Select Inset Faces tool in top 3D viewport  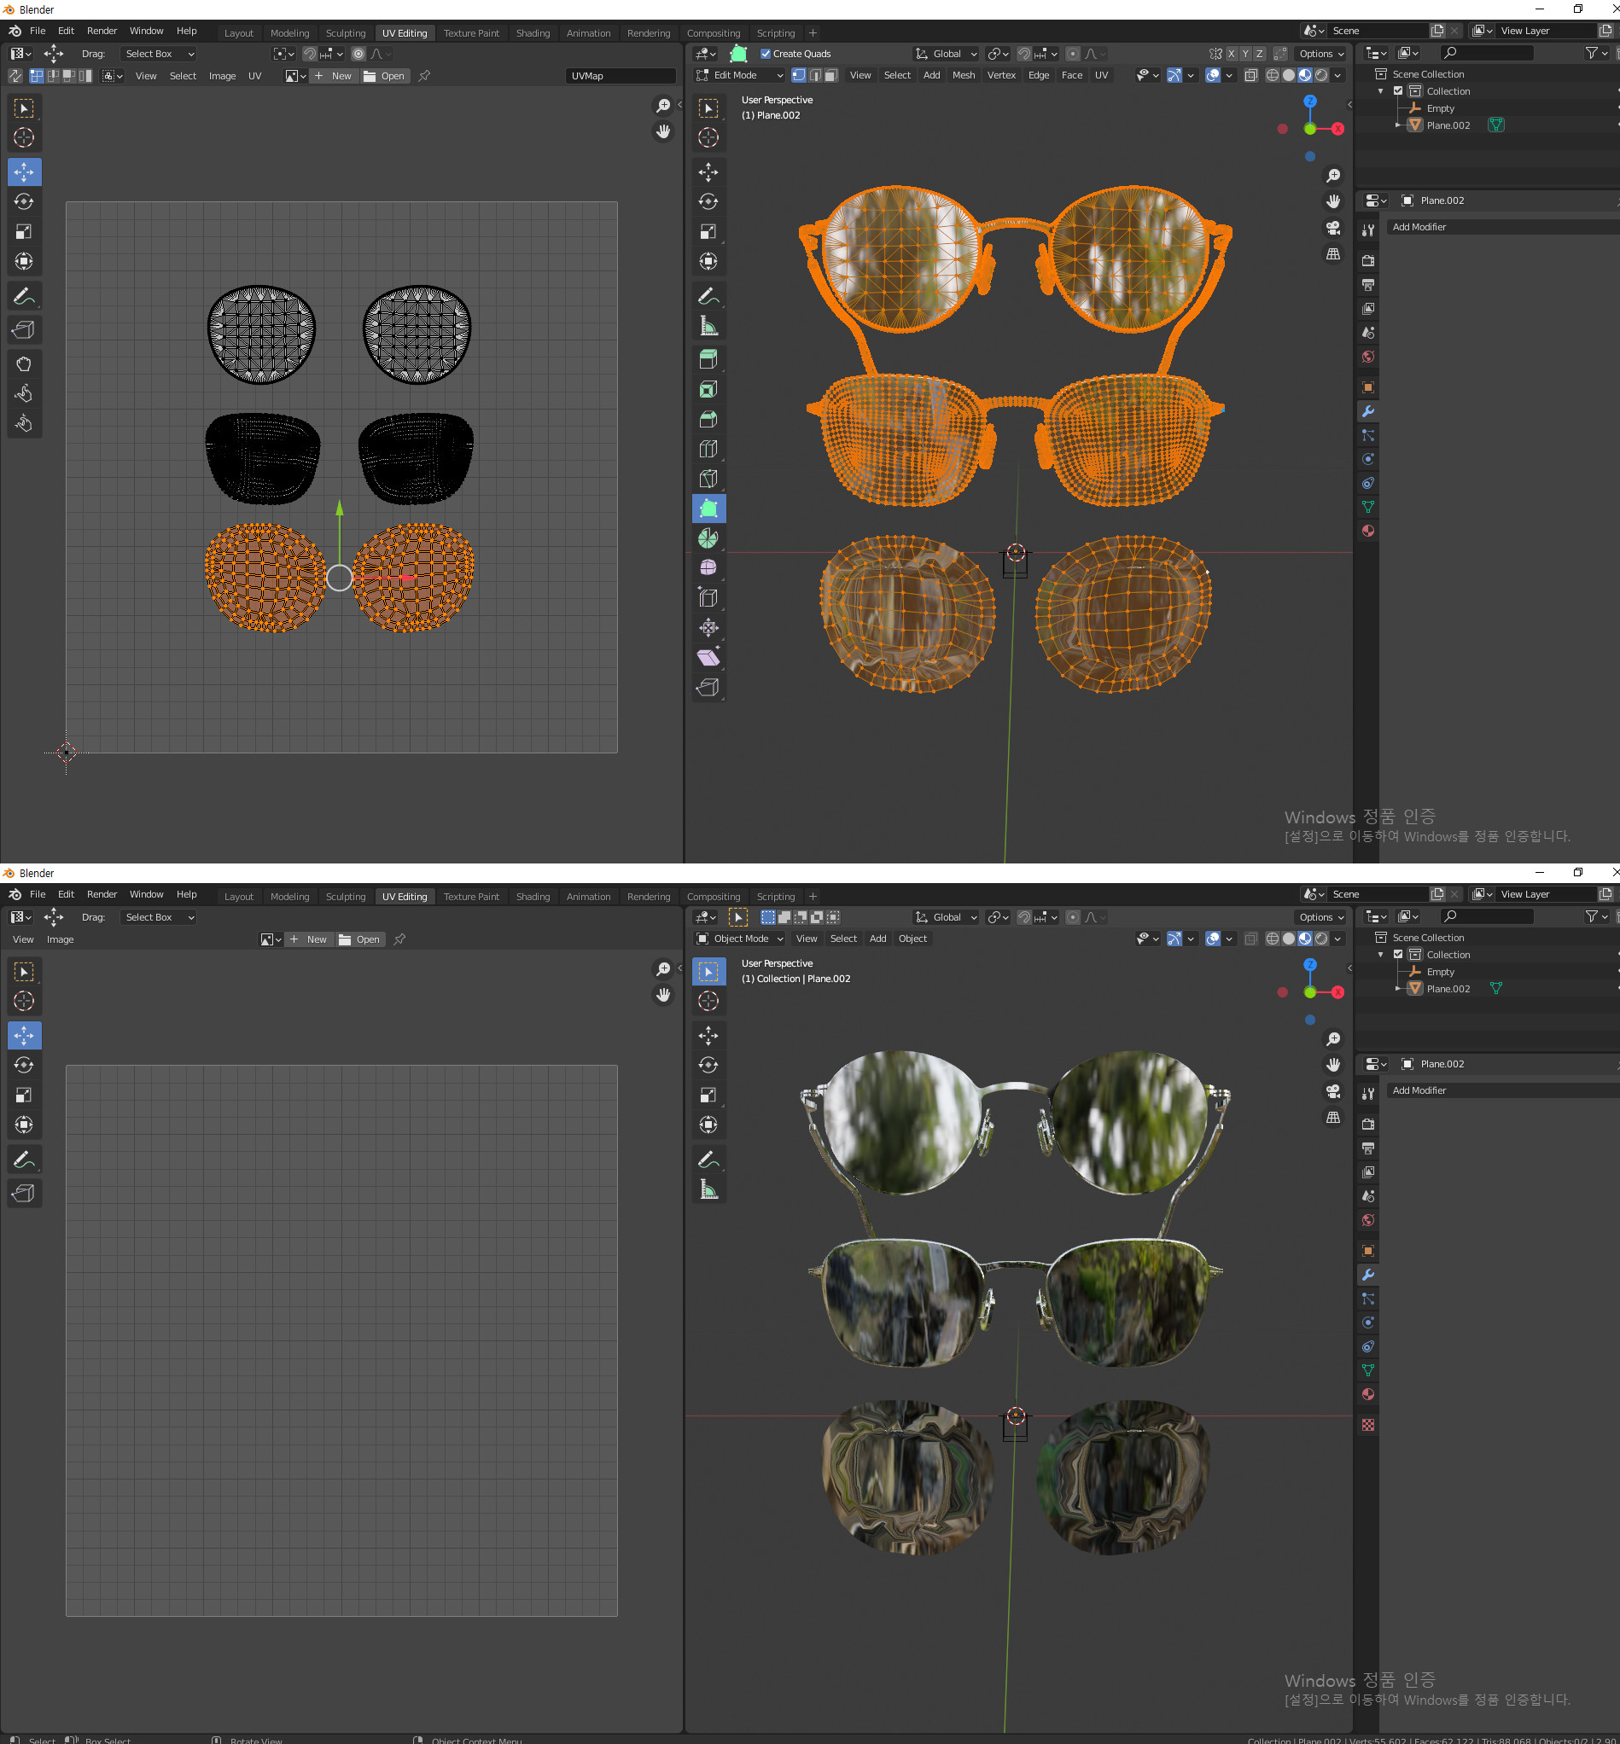tap(708, 389)
